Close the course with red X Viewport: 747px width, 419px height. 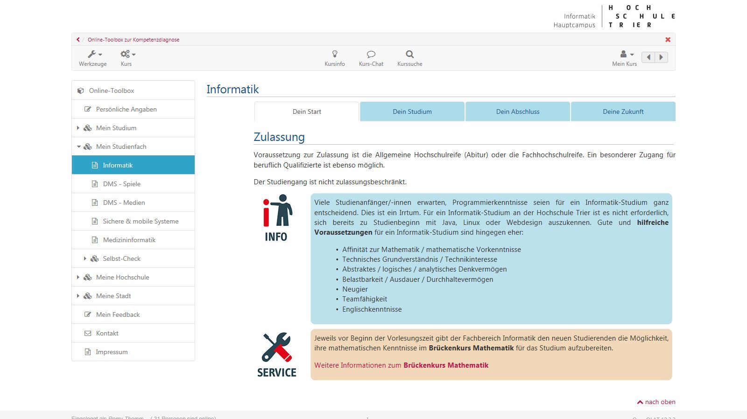[668, 40]
